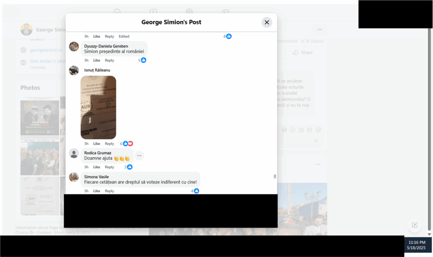View reactions on Ionuț Răileanu's photo comment

126,144
